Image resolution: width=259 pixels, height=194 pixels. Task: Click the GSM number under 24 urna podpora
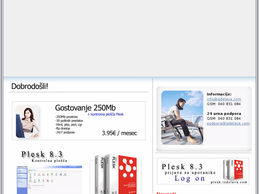click(x=224, y=119)
